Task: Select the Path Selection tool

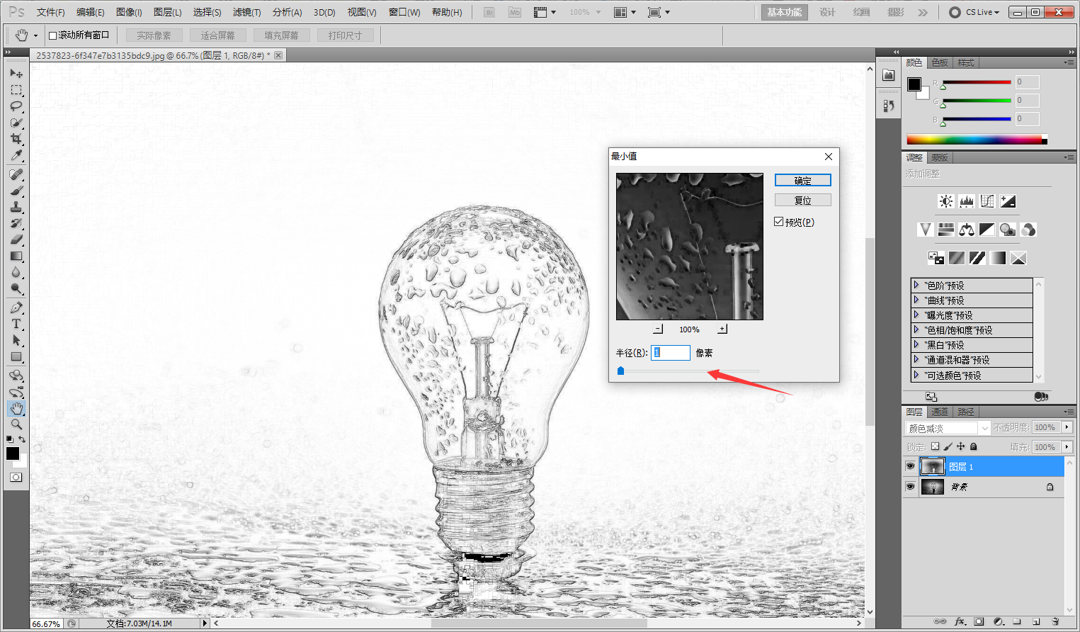Action: 16,341
